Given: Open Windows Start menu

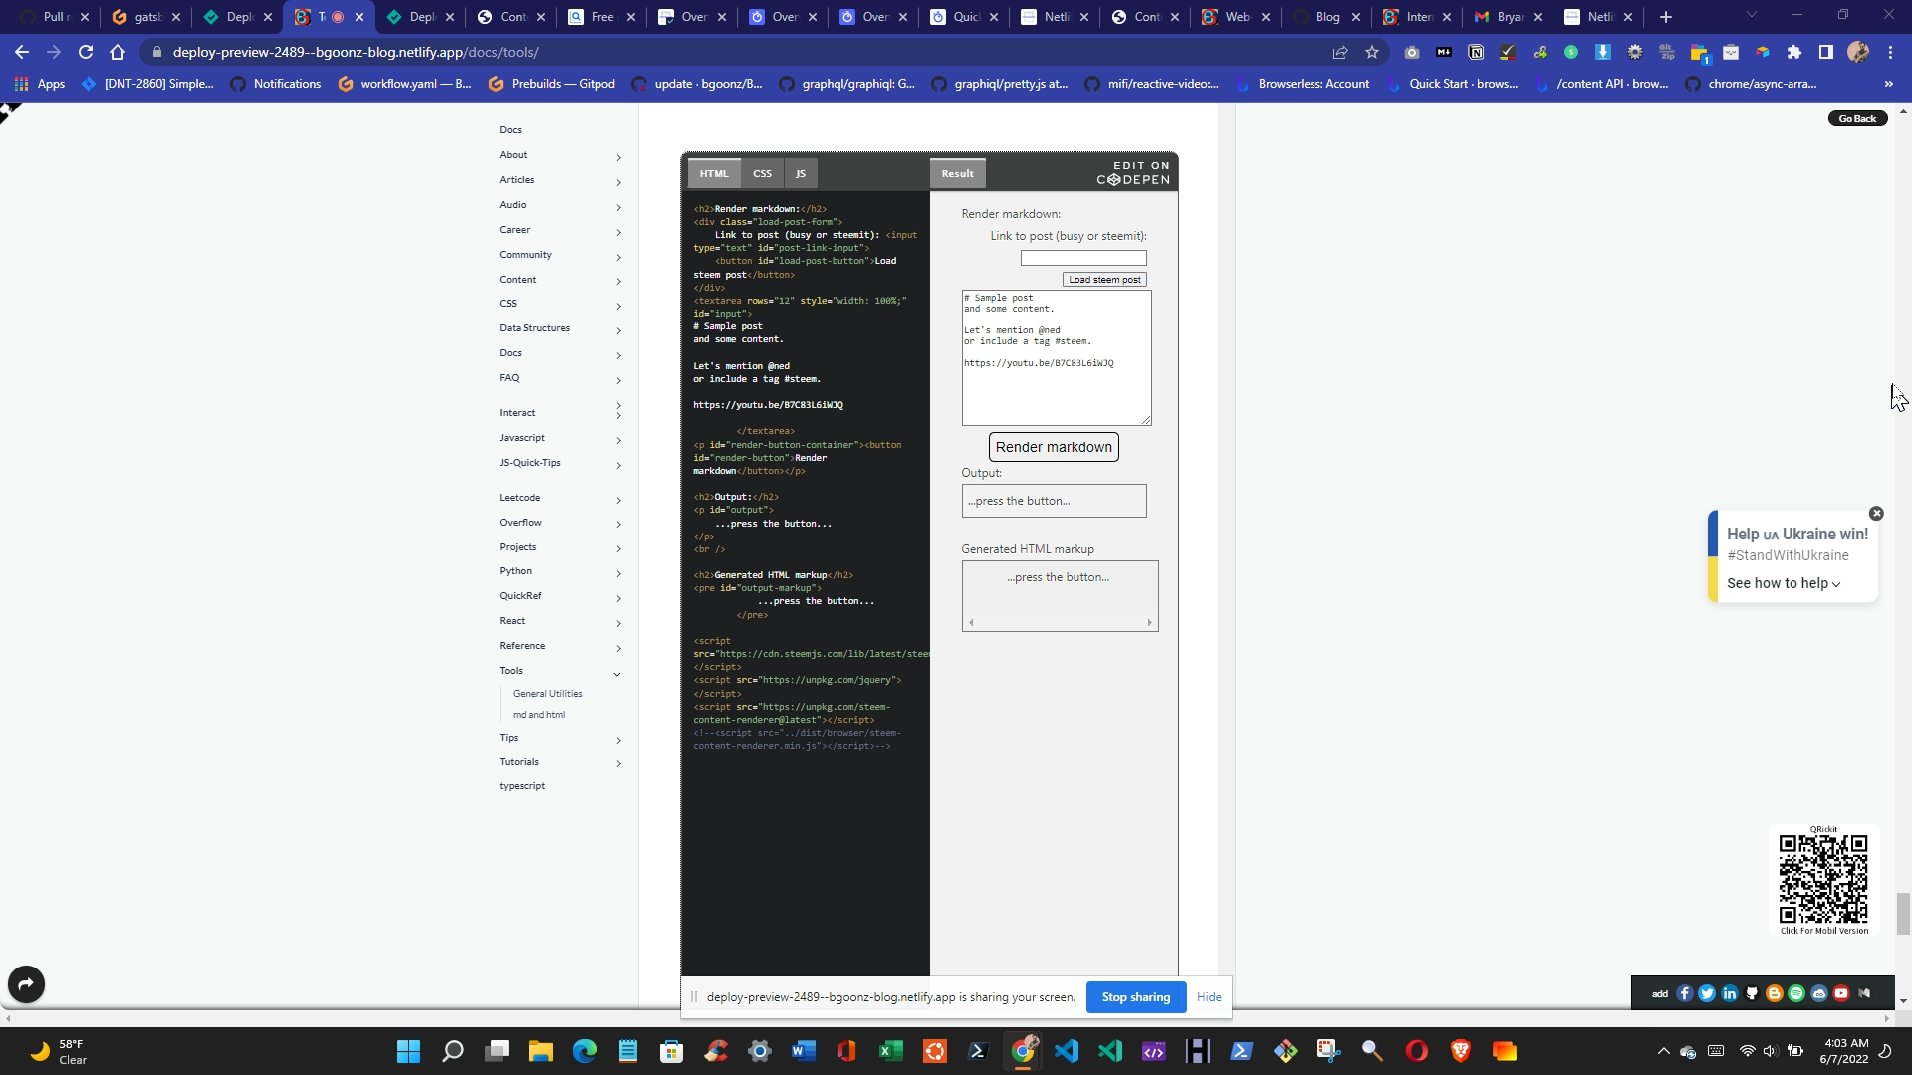Looking at the screenshot, I should [408, 1051].
